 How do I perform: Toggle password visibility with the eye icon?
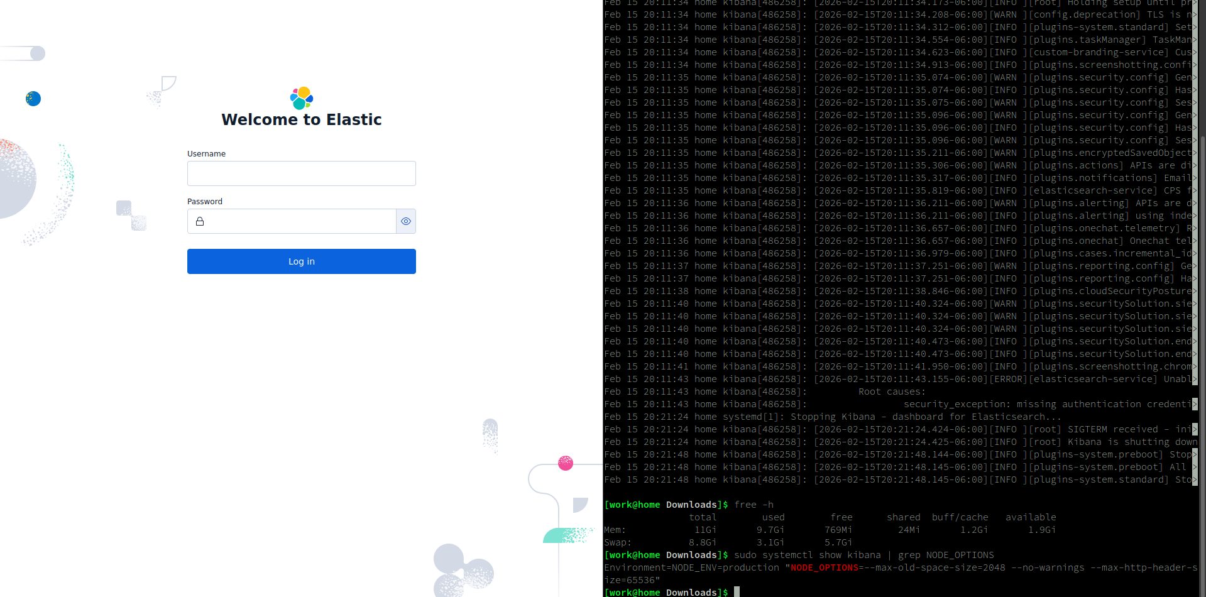point(406,221)
